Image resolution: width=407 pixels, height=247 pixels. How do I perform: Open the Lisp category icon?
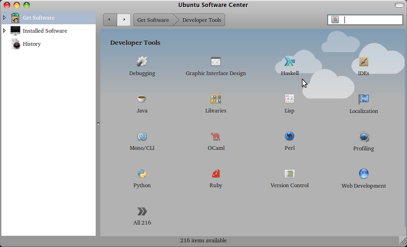pos(289,99)
